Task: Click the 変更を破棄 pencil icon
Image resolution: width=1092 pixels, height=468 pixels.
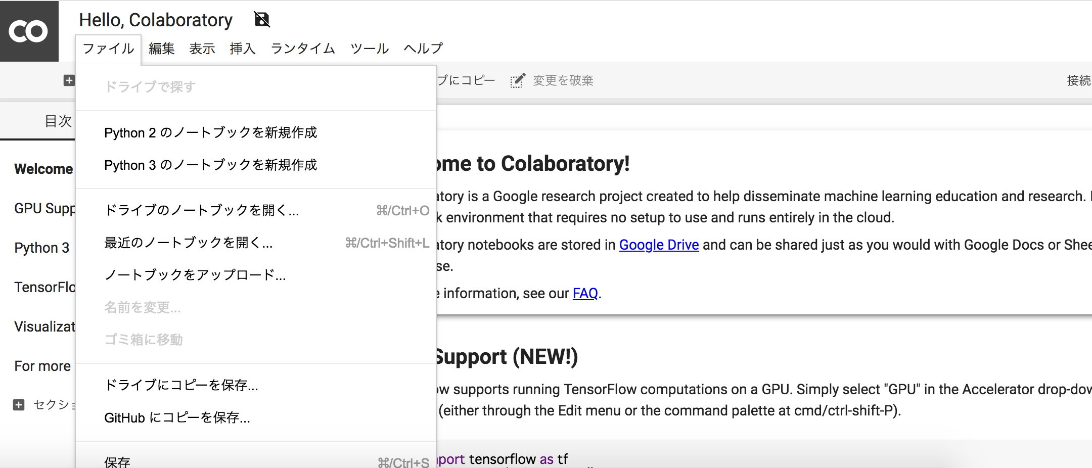Action: 518,80
